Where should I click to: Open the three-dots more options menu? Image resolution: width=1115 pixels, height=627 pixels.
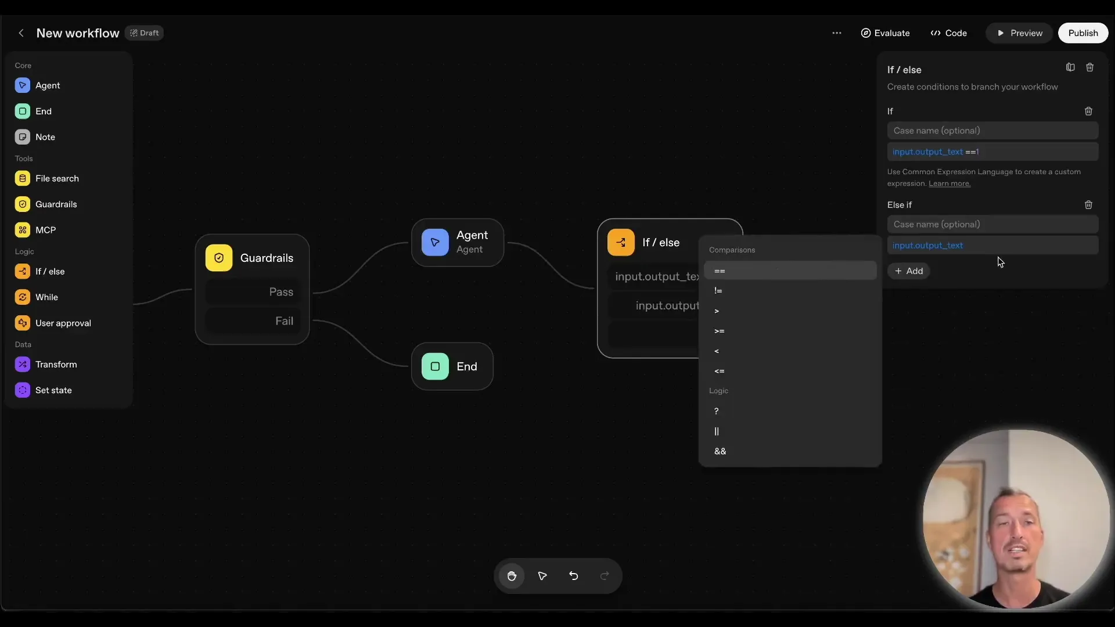836,33
